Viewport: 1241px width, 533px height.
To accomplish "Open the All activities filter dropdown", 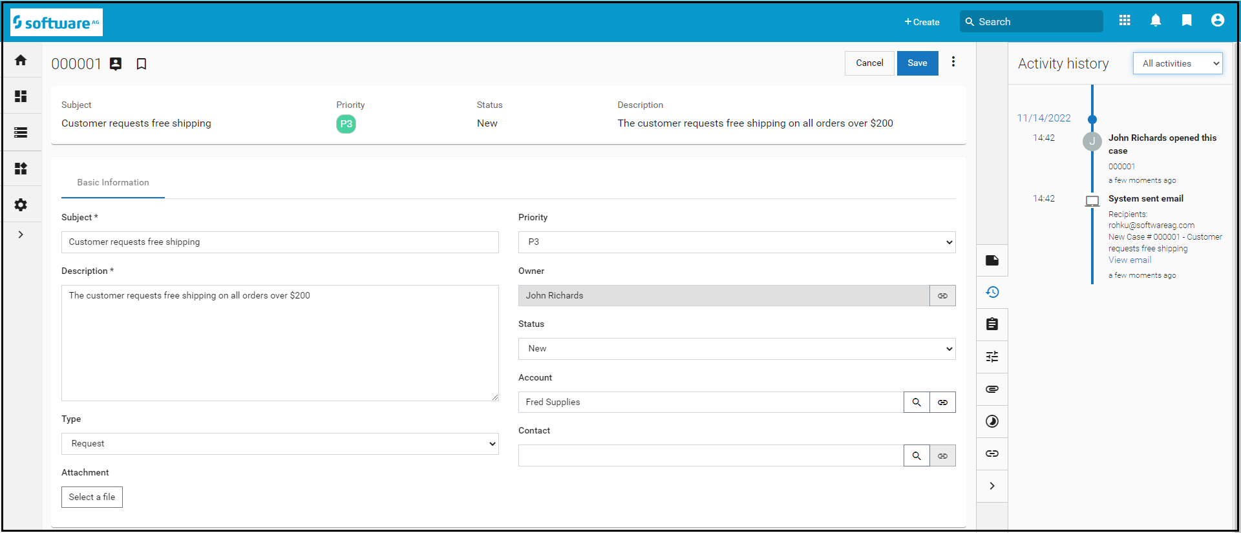I will click(1178, 63).
